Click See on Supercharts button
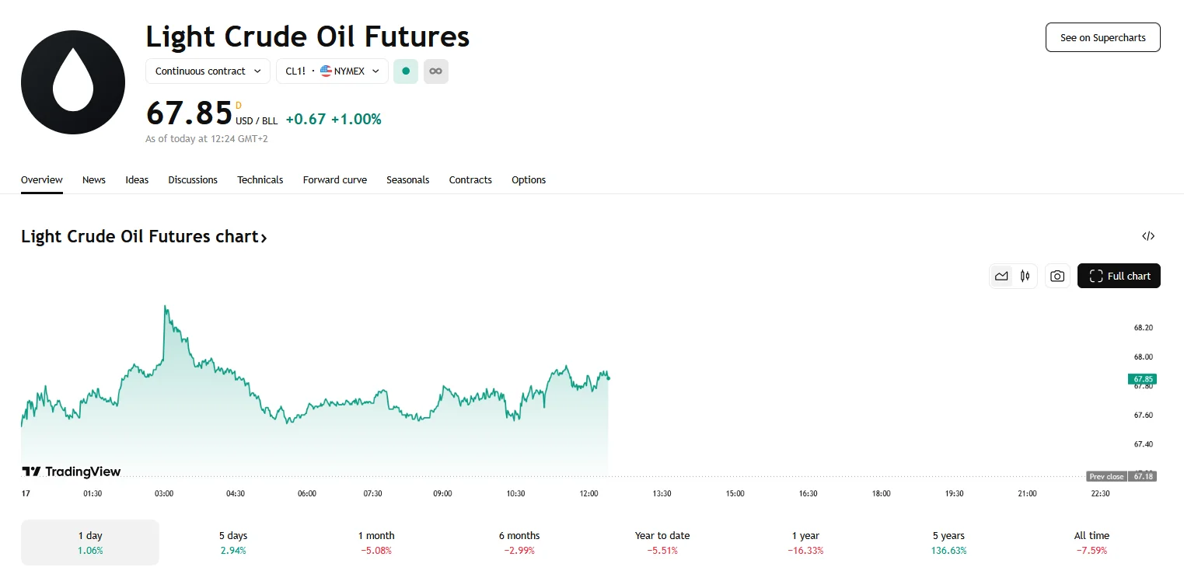 click(x=1102, y=37)
